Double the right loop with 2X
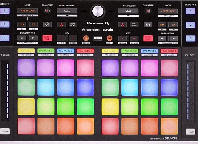198x144 pixels. point(174,25)
